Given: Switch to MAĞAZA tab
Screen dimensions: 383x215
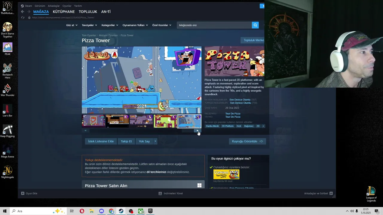Looking at the screenshot, I should click(x=41, y=12).
